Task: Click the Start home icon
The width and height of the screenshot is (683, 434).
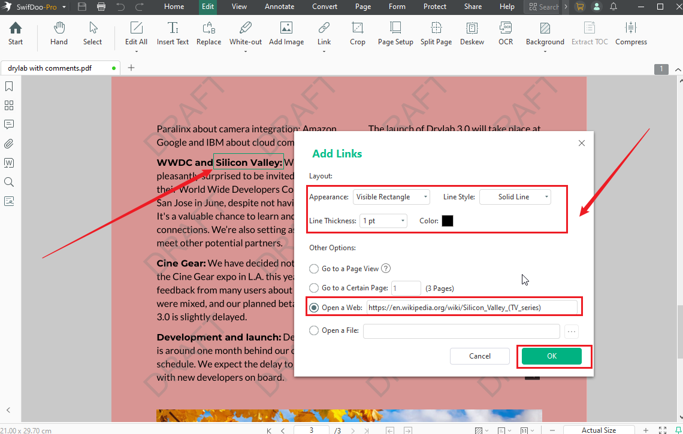Action: [x=15, y=34]
